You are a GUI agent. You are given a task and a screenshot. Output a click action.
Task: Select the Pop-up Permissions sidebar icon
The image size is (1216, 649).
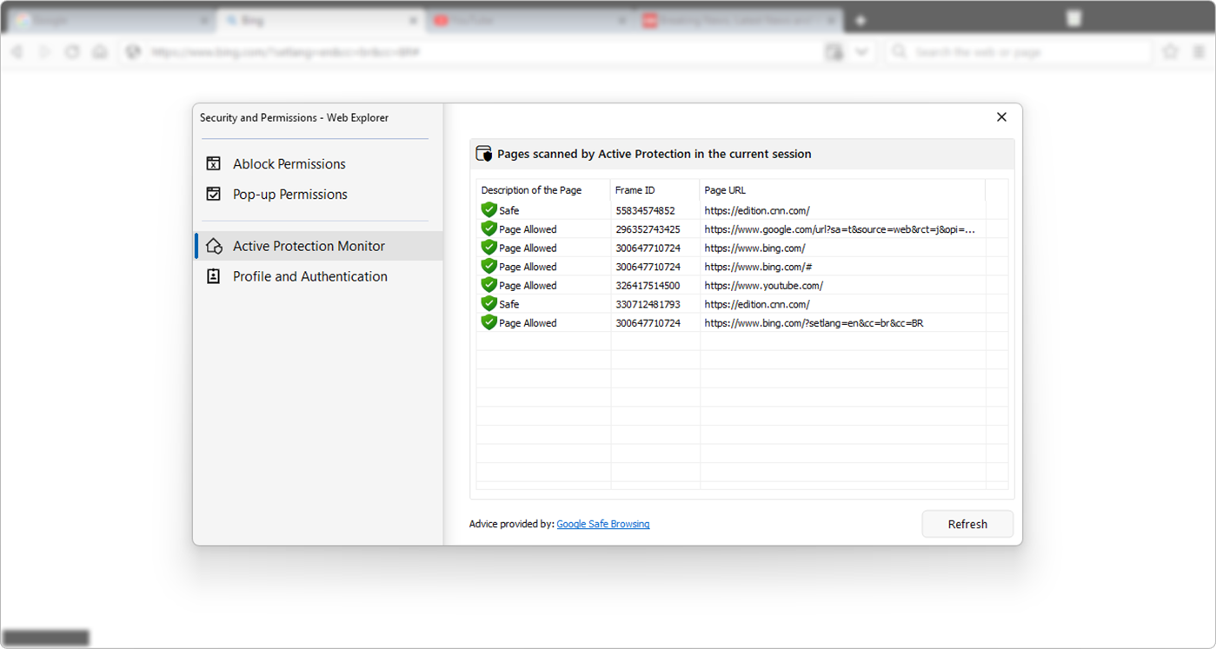(213, 194)
